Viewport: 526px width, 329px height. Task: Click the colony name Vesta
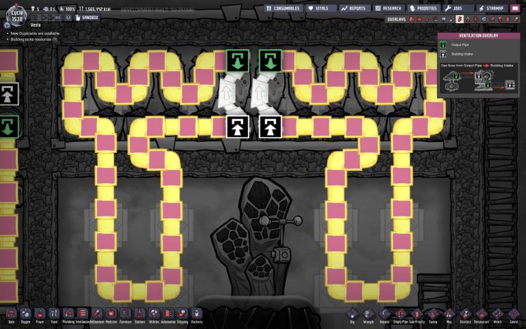point(36,25)
